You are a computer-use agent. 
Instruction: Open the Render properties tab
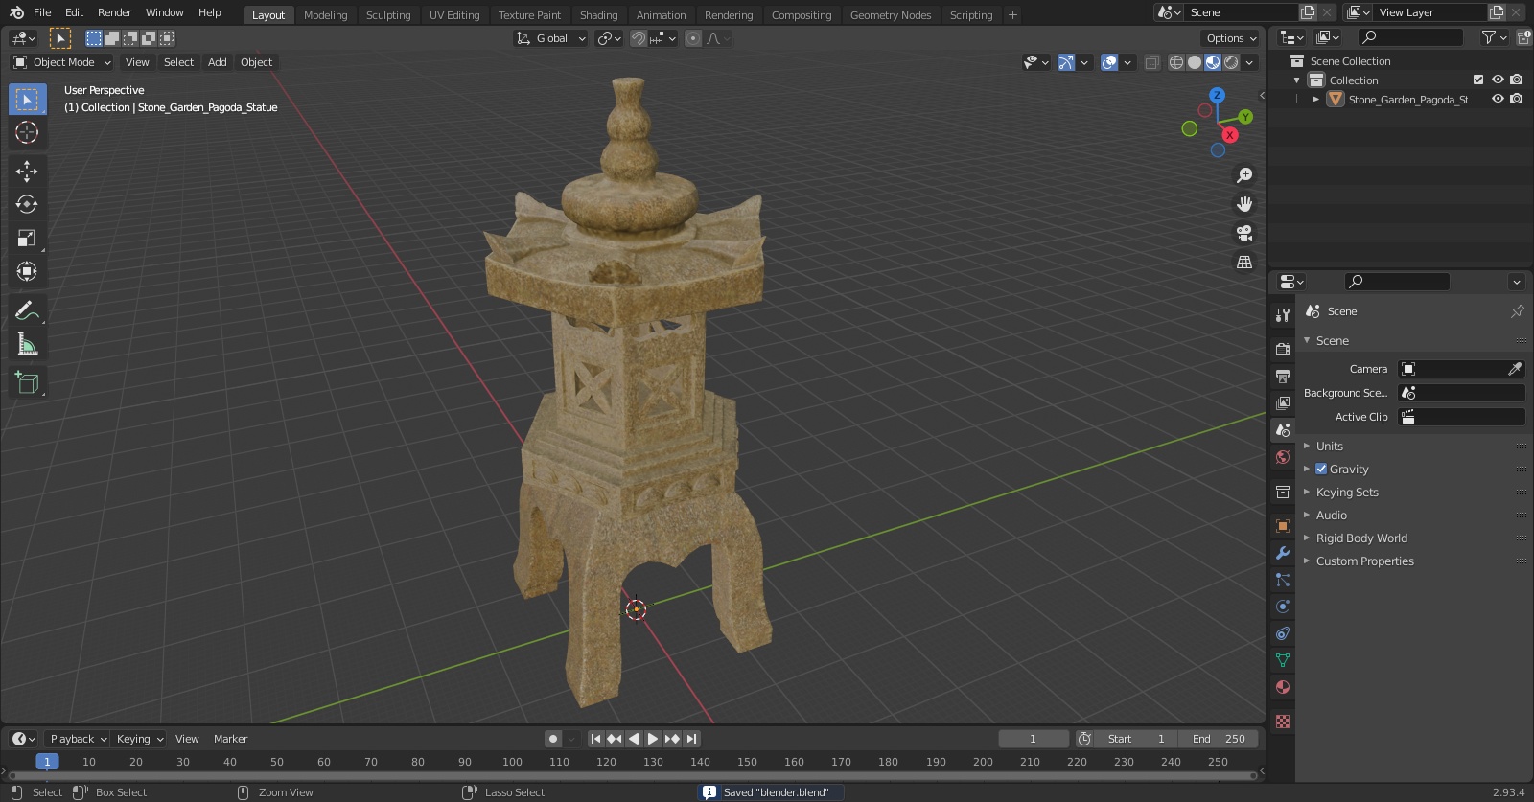[1282, 349]
